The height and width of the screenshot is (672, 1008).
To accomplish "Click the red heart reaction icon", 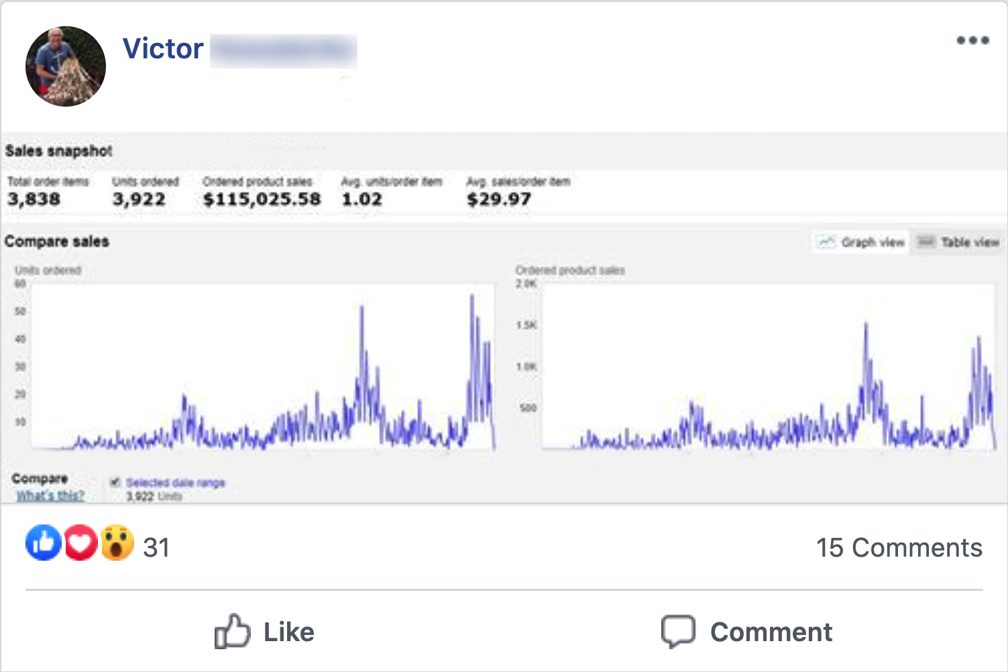I will tap(80, 543).
